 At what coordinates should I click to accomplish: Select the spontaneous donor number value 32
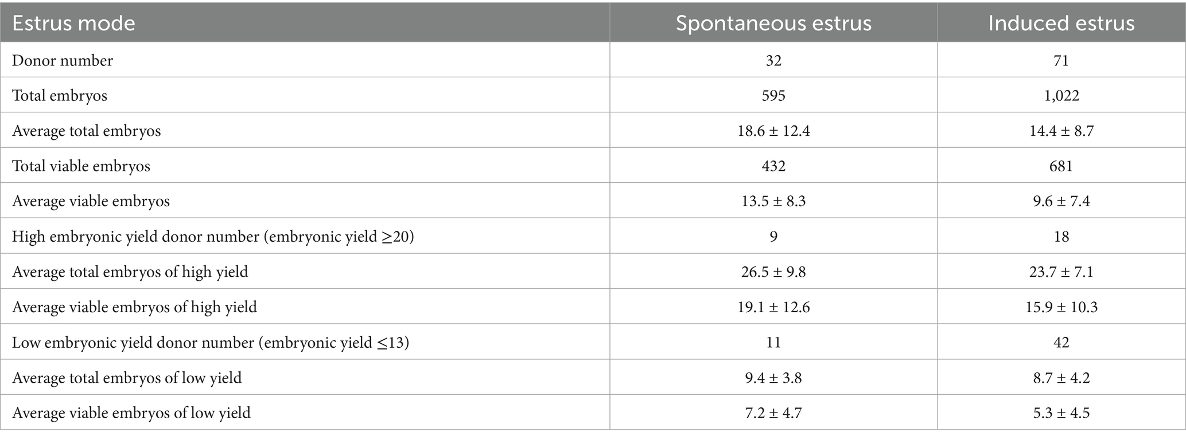point(773,60)
